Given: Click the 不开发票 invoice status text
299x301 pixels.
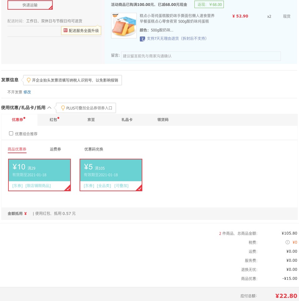Looking at the screenshot, I should (x=15, y=92).
